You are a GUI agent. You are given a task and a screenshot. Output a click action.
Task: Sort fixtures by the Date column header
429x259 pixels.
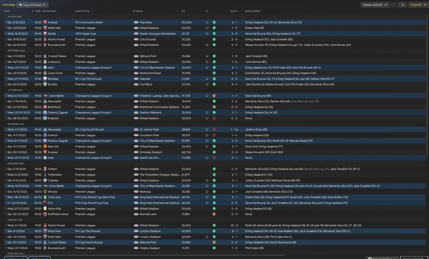coord(7,11)
